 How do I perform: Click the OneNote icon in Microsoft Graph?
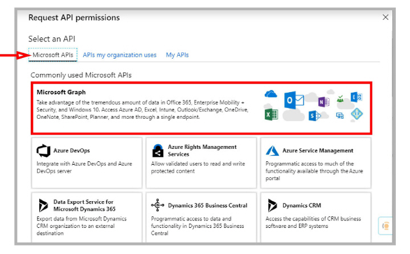pos(323,102)
